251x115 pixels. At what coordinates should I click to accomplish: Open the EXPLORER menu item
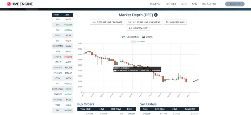(x=209, y=4)
